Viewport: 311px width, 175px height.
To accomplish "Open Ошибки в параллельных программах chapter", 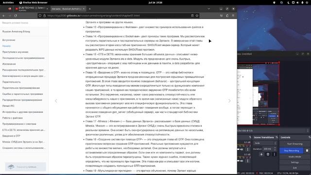I will (x=23, y=94).
